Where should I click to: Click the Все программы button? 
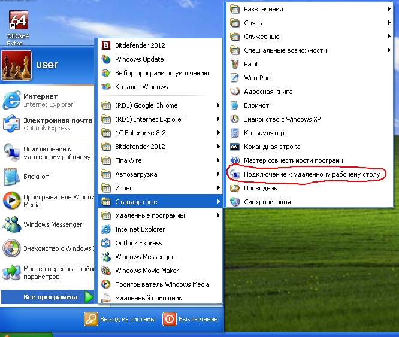coord(47,297)
